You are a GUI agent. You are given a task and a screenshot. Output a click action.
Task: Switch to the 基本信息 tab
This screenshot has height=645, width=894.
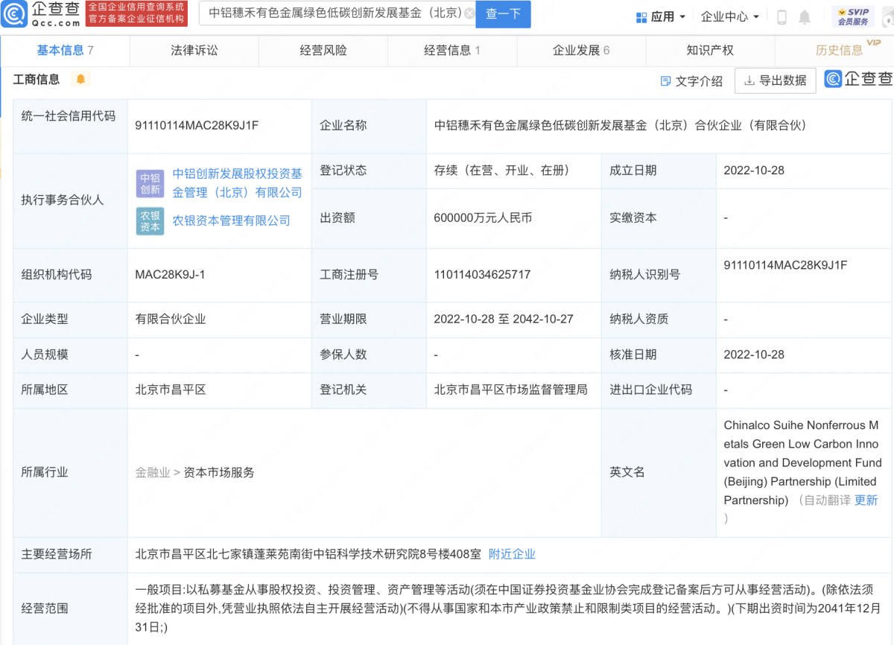point(65,51)
